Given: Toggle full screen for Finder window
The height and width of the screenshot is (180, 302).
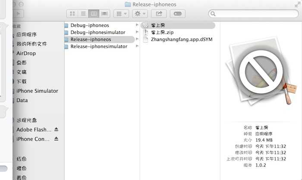Looking at the screenshot, I should pyautogui.click(x=297, y=5).
